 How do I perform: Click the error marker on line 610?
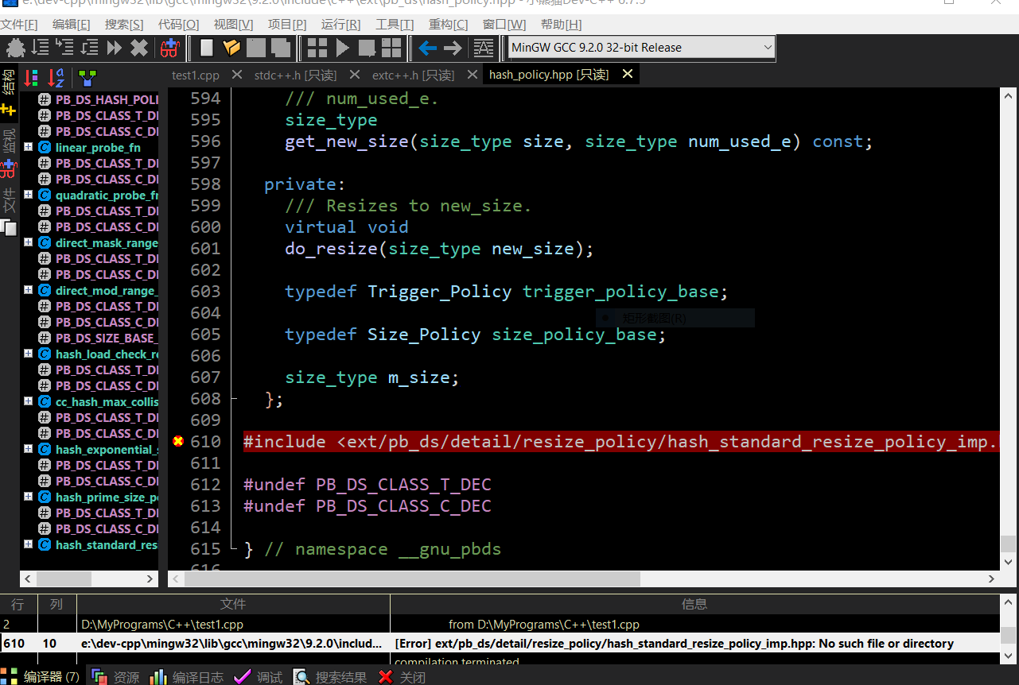point(178,441)
